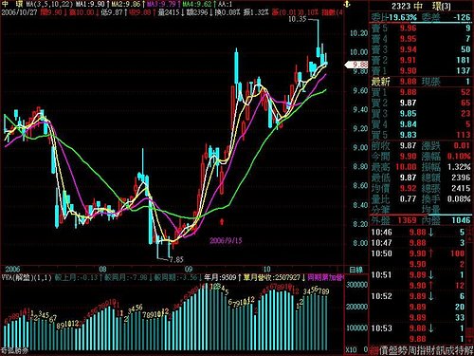474x356 pixels.
Task: Click the 7.85 low price label
Action: point(176,260)
